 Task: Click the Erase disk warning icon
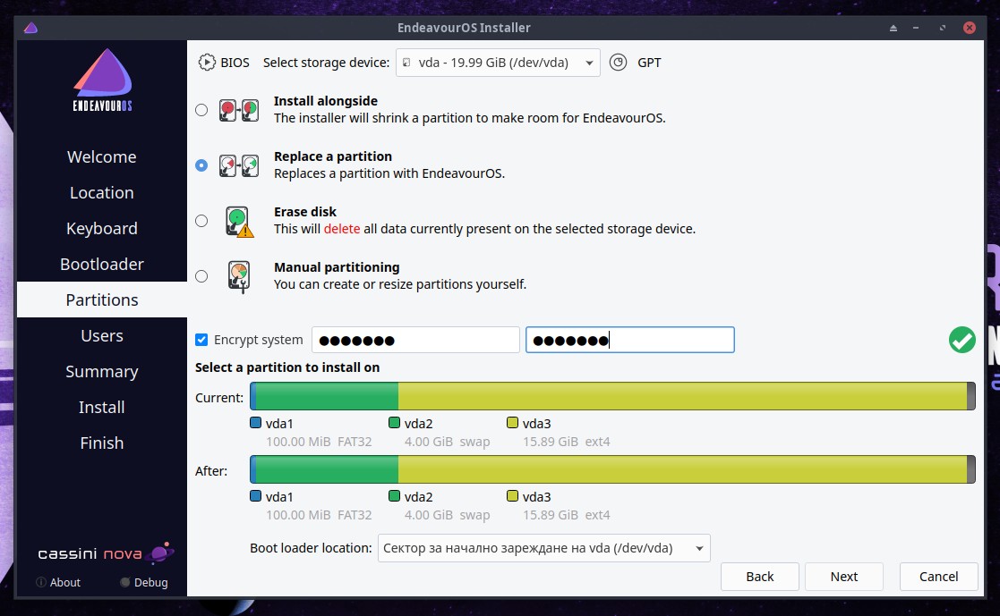(x=239, y=222)
